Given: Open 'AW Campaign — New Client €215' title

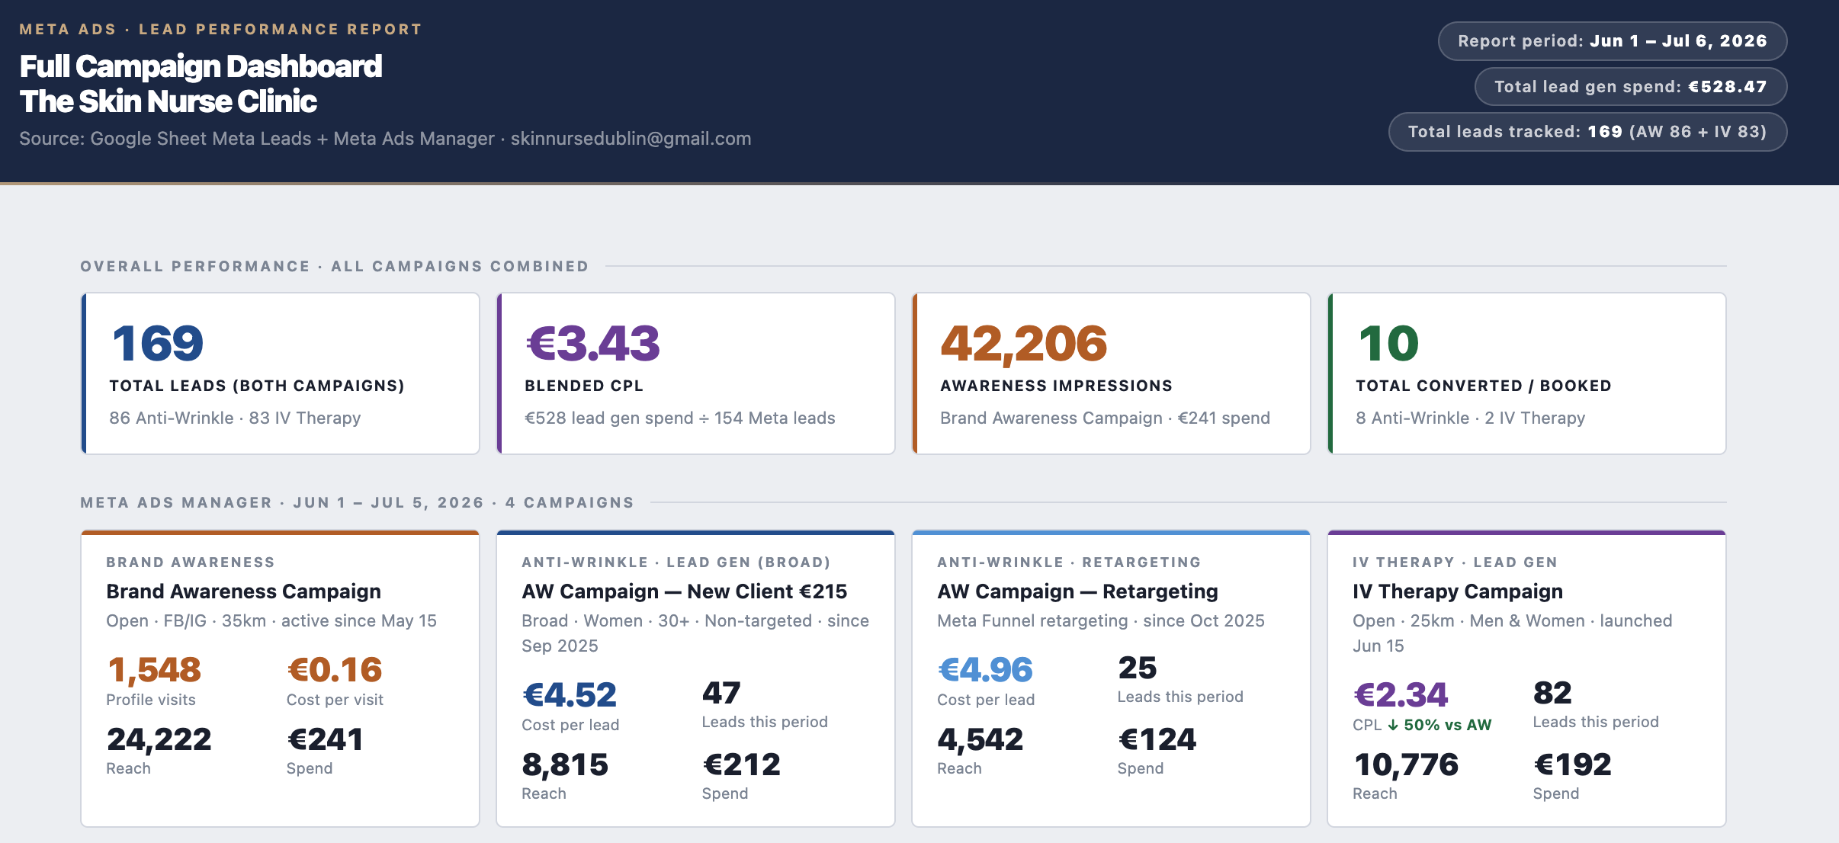Looking at the screenshot, I should 685,591.
